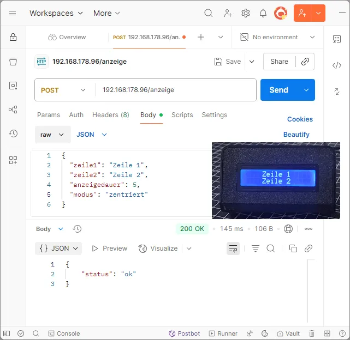The image size is (350, 340).
Task: Click the Beautify link
Action: tap(296, 135)
